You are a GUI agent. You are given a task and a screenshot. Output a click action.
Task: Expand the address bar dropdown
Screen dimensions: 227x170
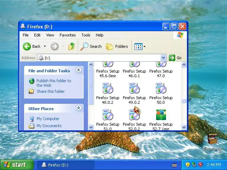coord(163,58)
